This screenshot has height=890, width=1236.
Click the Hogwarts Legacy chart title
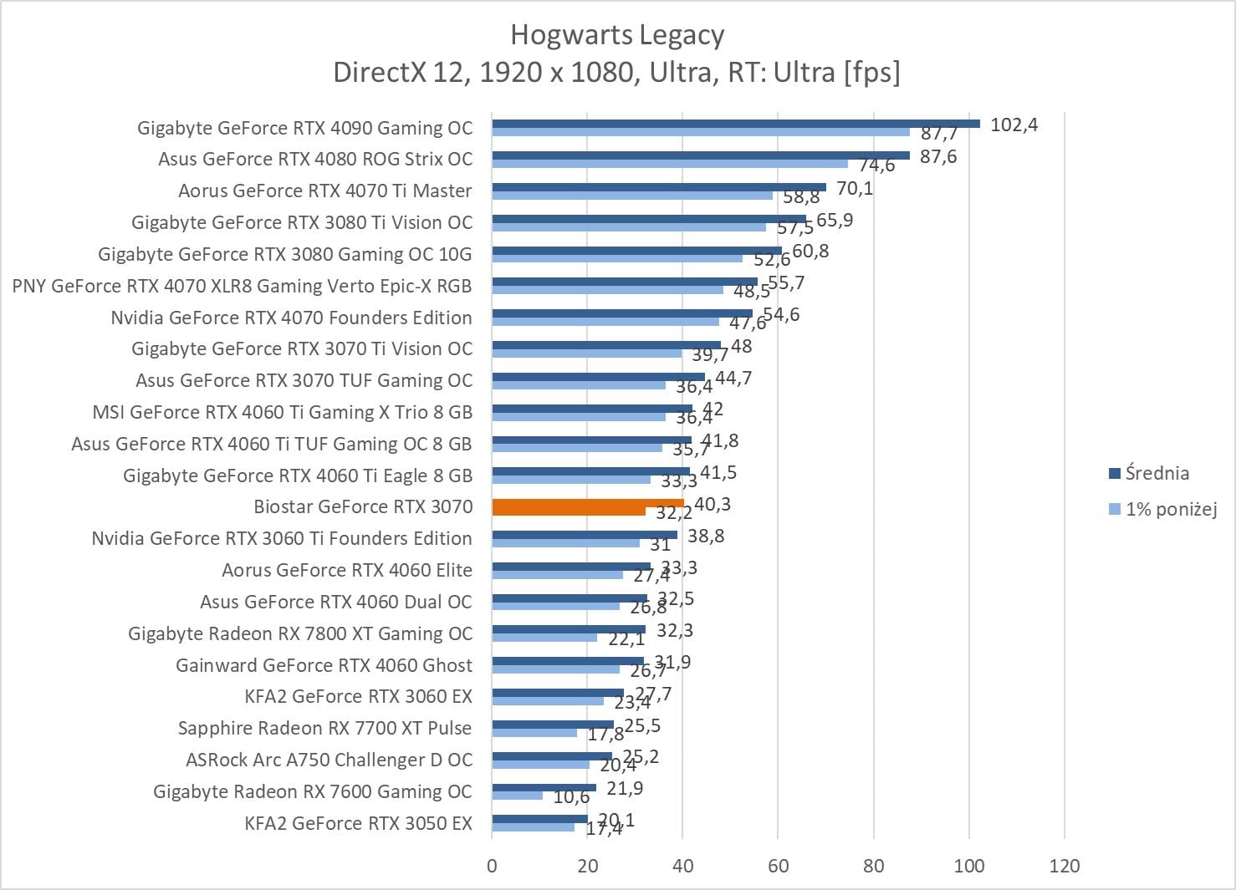point(617,35)
